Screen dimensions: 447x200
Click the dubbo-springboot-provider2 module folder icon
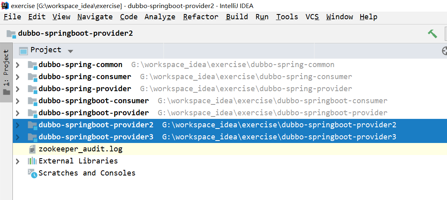(x=33, y=125)
